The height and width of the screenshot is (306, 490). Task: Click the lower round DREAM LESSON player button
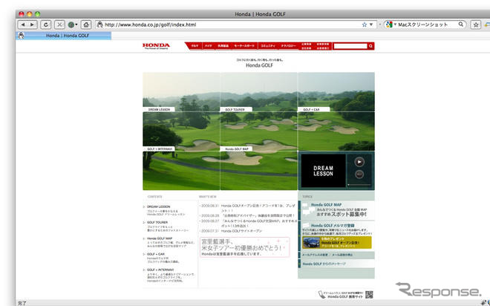[x=359, y=175]
